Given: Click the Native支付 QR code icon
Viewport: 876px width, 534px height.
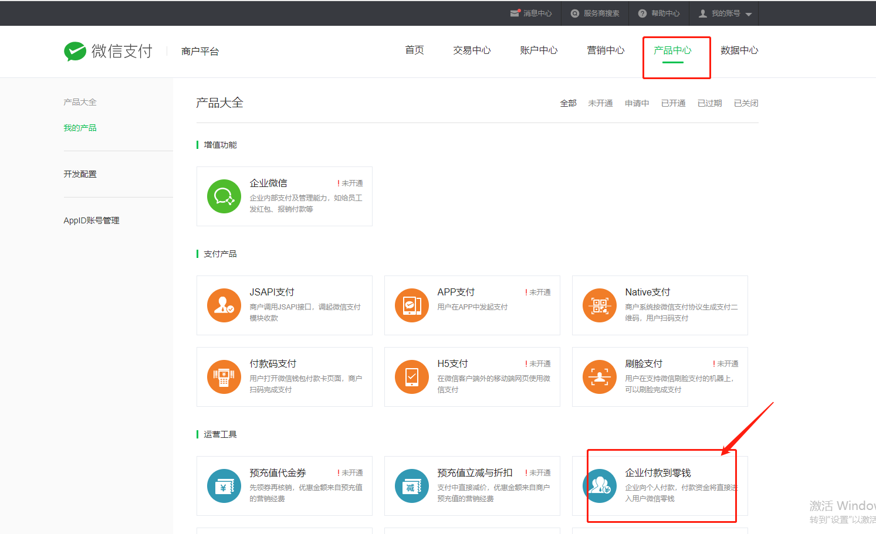Looking at the screenshot, I should (x=600, y=305).
